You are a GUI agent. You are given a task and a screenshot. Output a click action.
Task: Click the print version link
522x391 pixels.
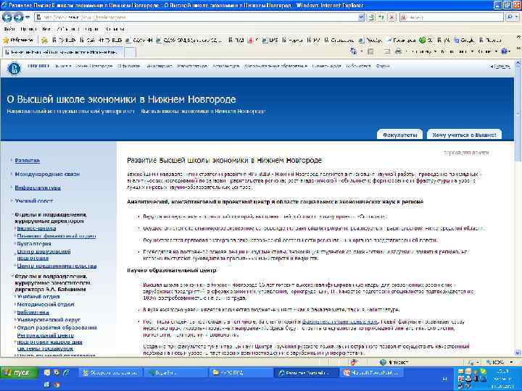[466, 153]
